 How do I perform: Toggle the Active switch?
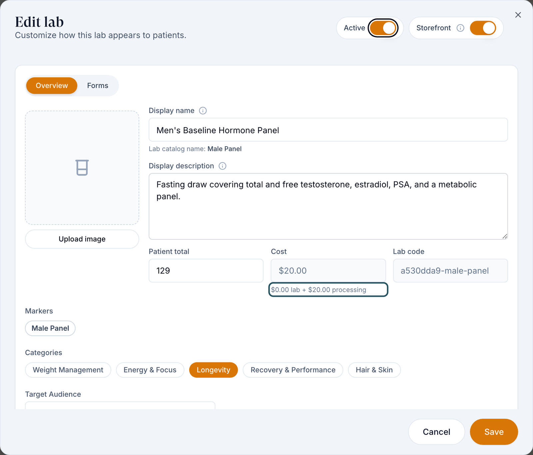(x=383, y=28)
